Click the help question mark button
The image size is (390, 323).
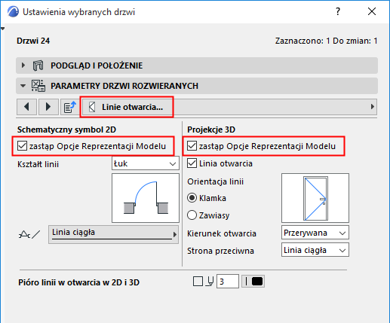point(338,11)
